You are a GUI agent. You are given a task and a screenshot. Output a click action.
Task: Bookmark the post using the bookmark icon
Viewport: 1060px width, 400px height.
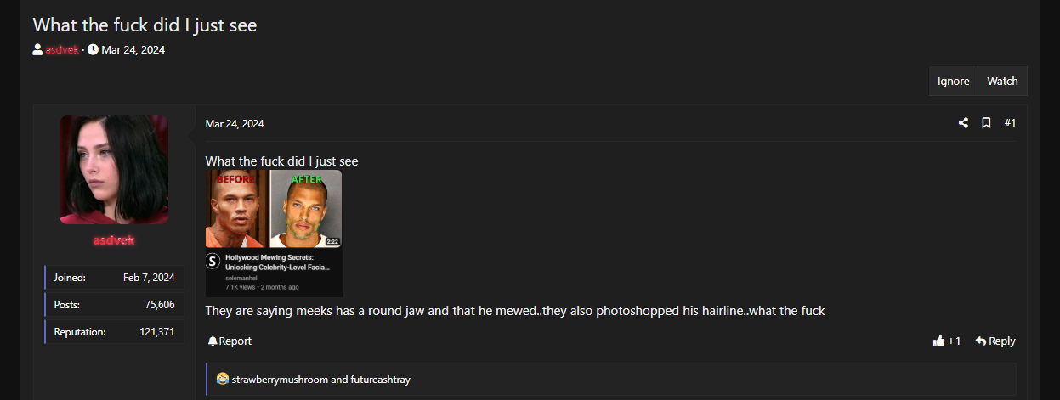pyautogui.click(x=986, y=123)
